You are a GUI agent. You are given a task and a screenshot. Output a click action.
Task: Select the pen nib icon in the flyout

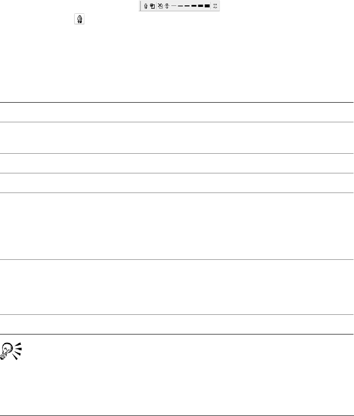point(146,6)
